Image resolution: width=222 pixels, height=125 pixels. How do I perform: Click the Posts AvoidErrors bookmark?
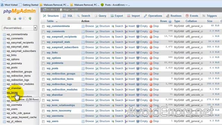click(115, 5)
